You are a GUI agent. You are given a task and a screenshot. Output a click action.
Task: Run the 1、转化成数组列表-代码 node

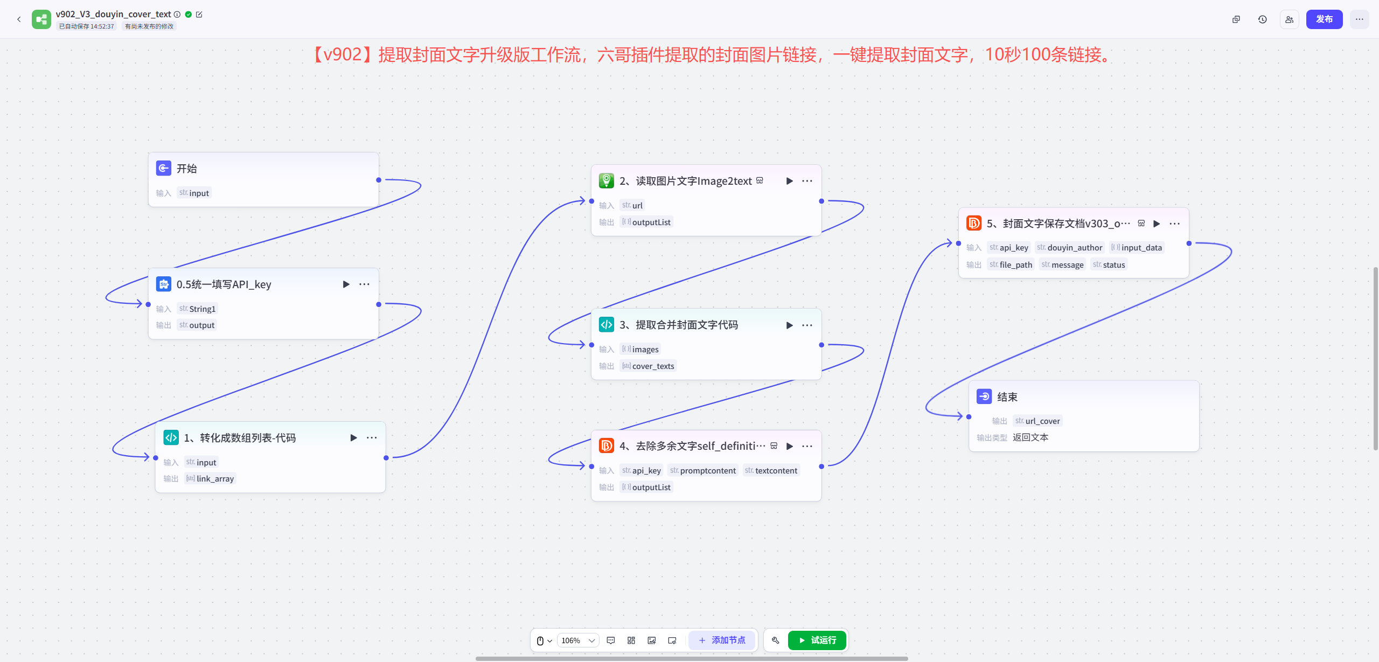click(353, 438)
